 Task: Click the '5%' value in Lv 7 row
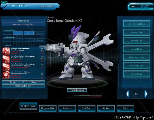coord(42,64)
